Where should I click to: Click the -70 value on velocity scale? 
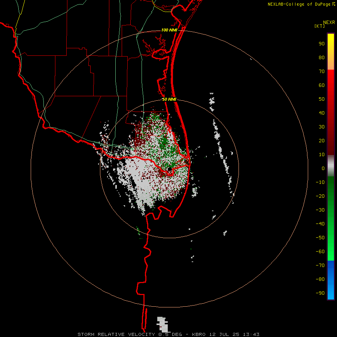tap(320, 265)
